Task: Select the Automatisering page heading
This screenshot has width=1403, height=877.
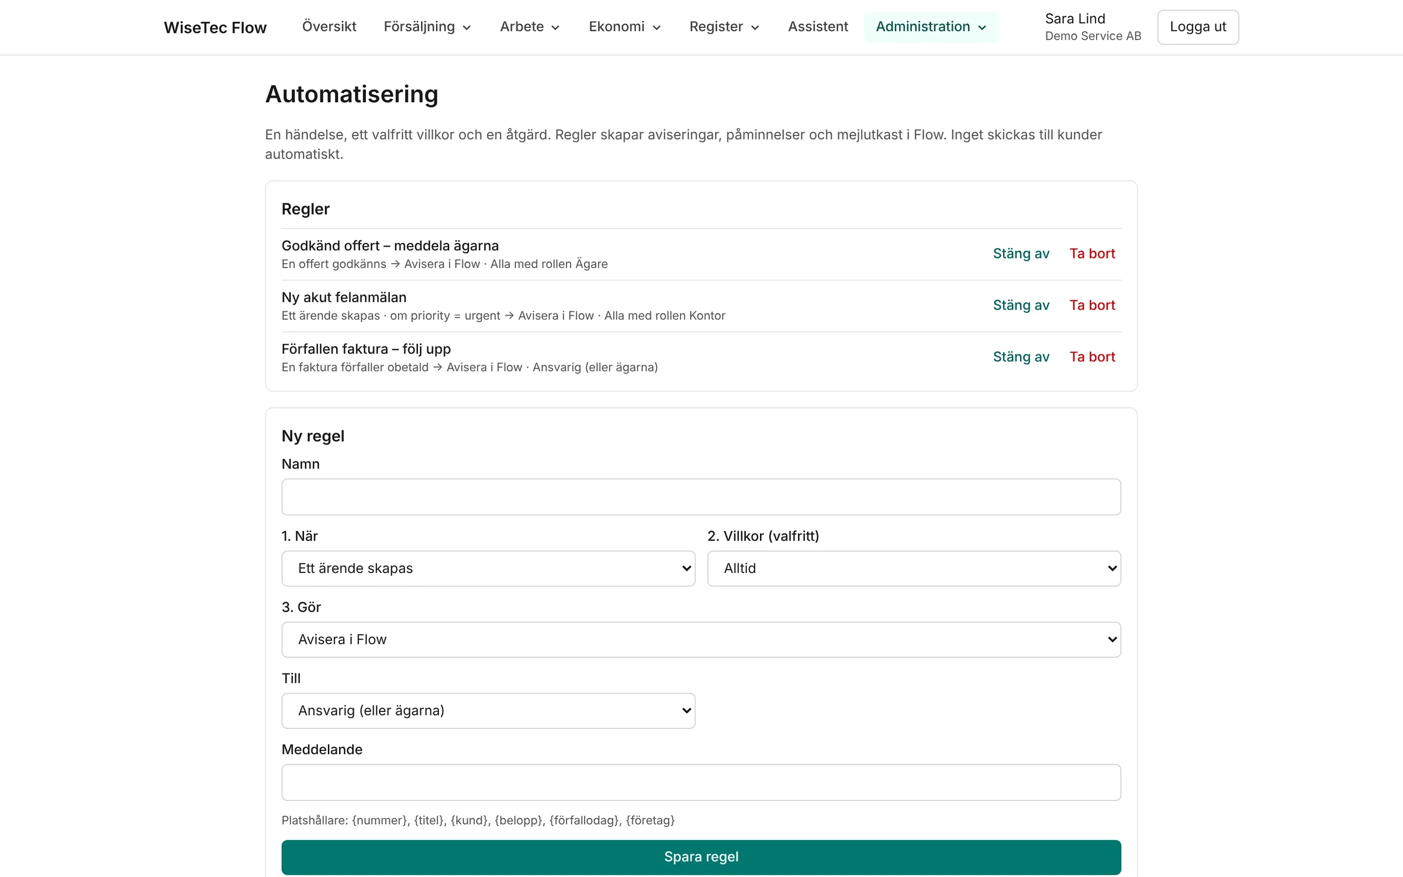Action: click(x=351, y=94)
